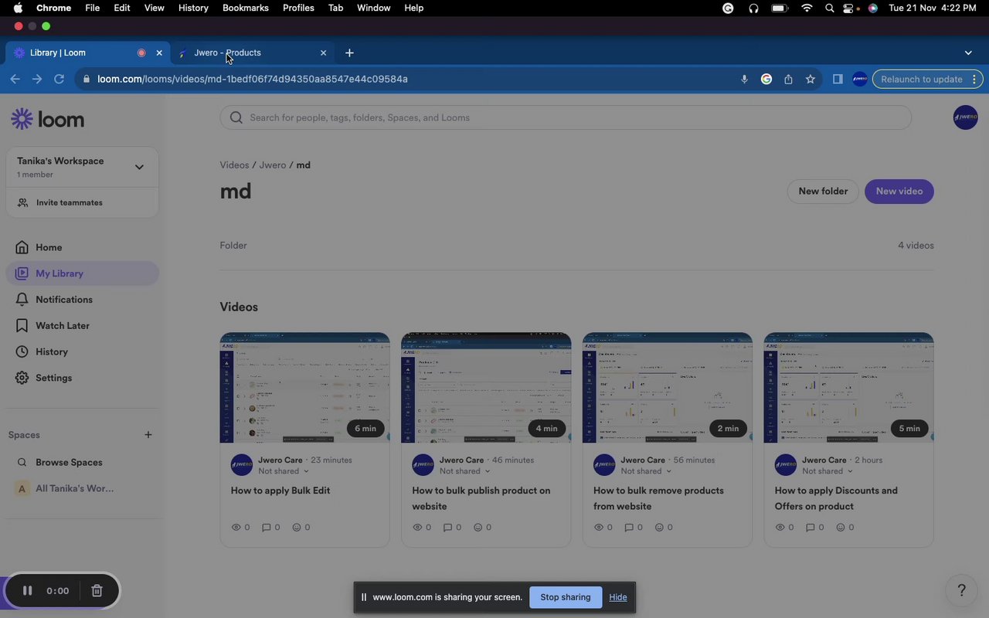Click the plus icon next to Spaces
This screenshot has width=989, height=618.
[148, 435]
